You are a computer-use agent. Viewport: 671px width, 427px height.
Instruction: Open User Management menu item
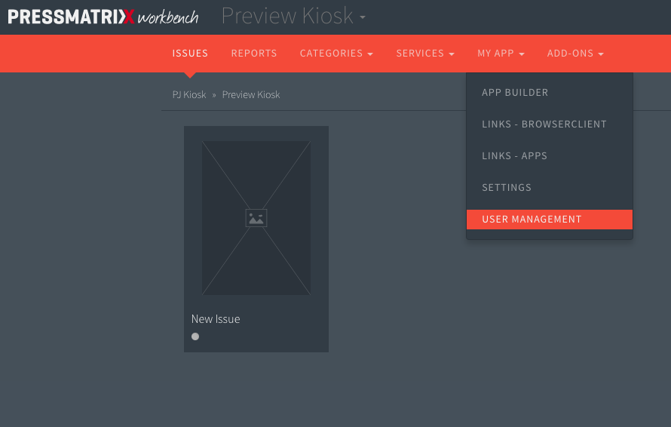tap(550, 220)
